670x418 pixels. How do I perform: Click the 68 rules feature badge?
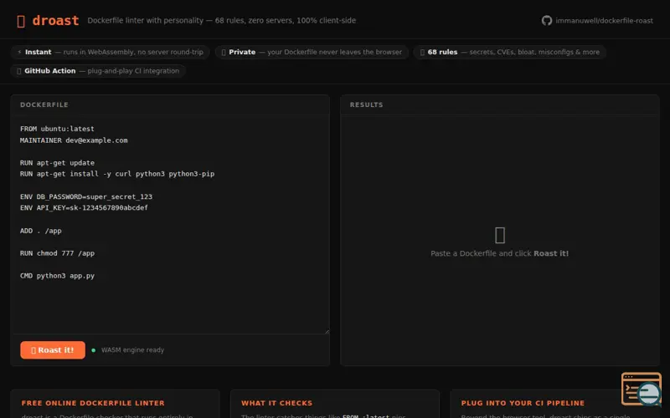510,52
